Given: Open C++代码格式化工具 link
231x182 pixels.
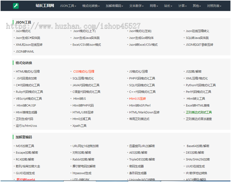Looking at the screenshot, I should pyautogui.click(x=142, y=92).
